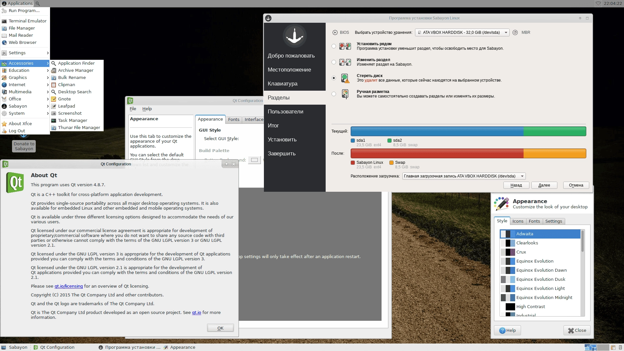
Task: Open File menu in Qt Configuration
Action: [133, 109]
